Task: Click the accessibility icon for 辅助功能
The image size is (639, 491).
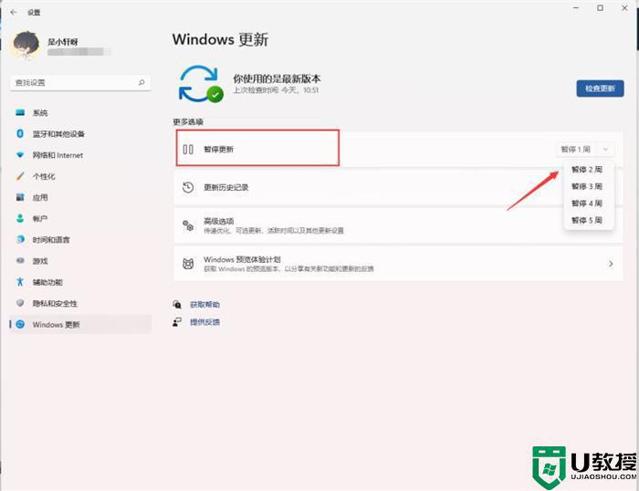Action: coord(20,282)
